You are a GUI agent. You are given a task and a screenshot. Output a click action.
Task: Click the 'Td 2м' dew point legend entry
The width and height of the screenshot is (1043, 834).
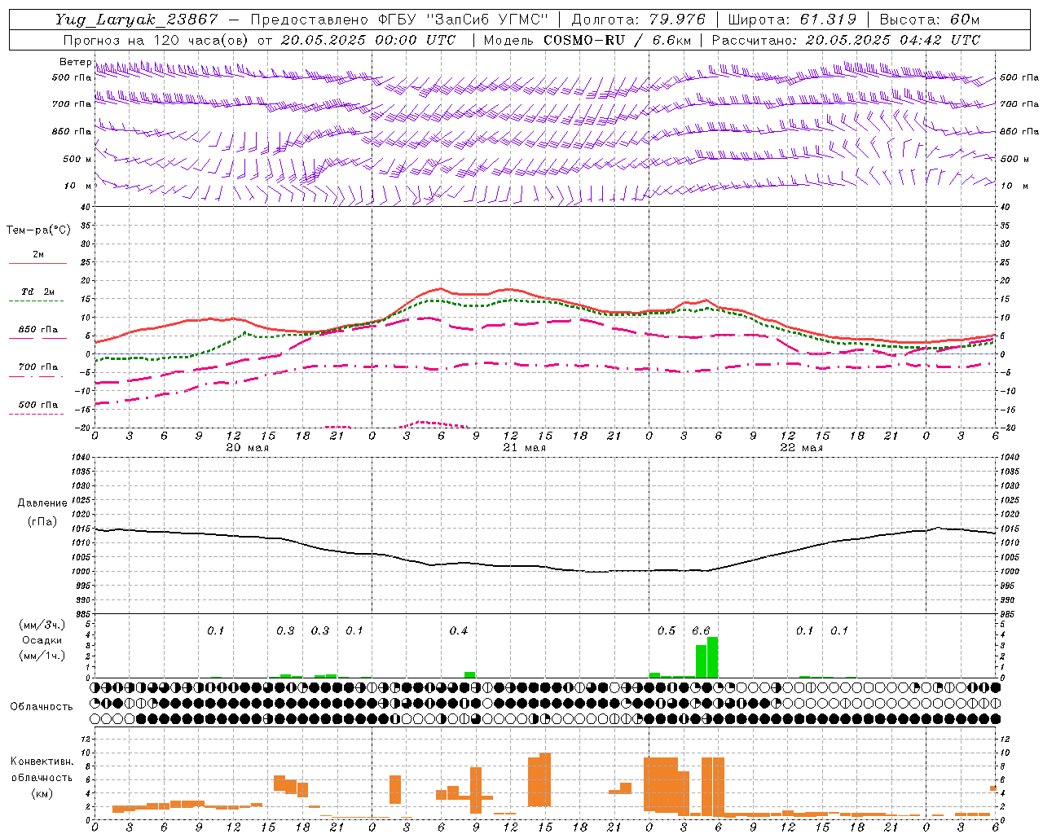point(38,292)
